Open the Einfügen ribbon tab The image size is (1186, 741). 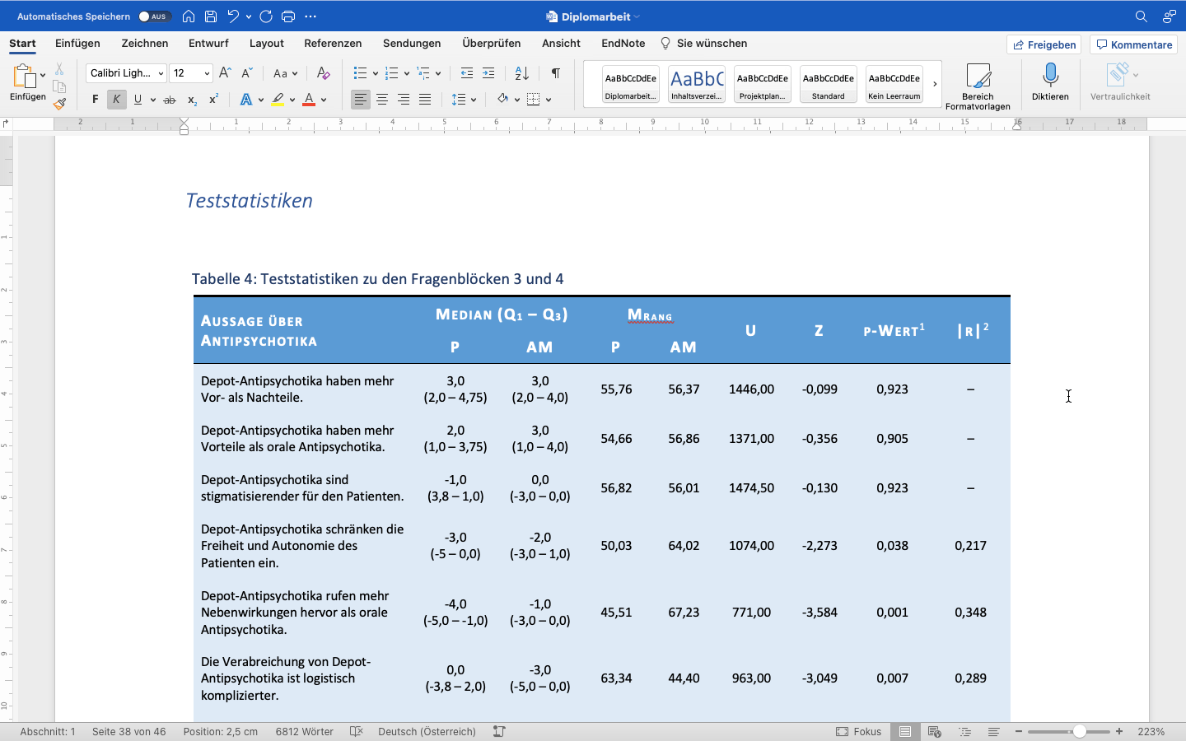[x=77, y=44]
